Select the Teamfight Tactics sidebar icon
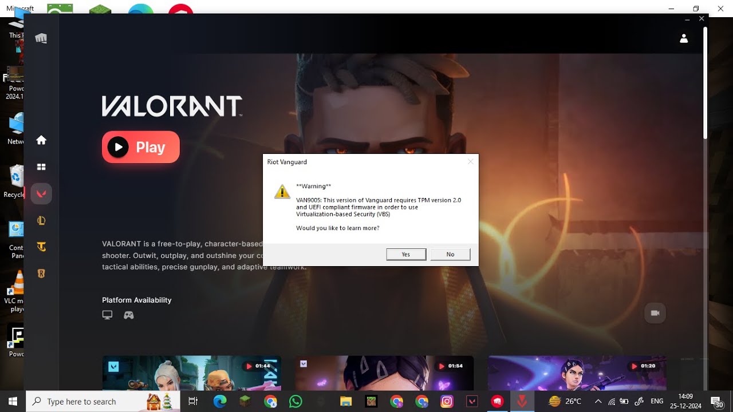The image size is (733, 412). (x=41, y=247)
